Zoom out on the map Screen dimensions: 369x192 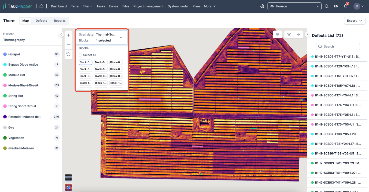point(68,45)
